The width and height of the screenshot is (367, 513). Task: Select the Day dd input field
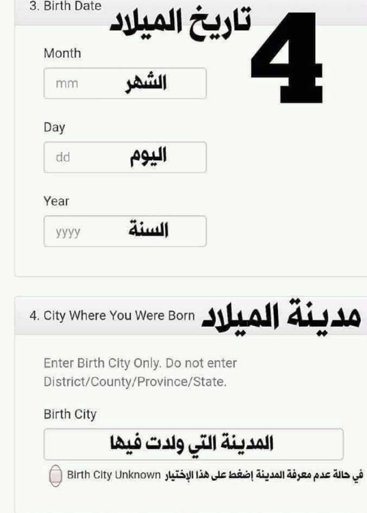125,157
